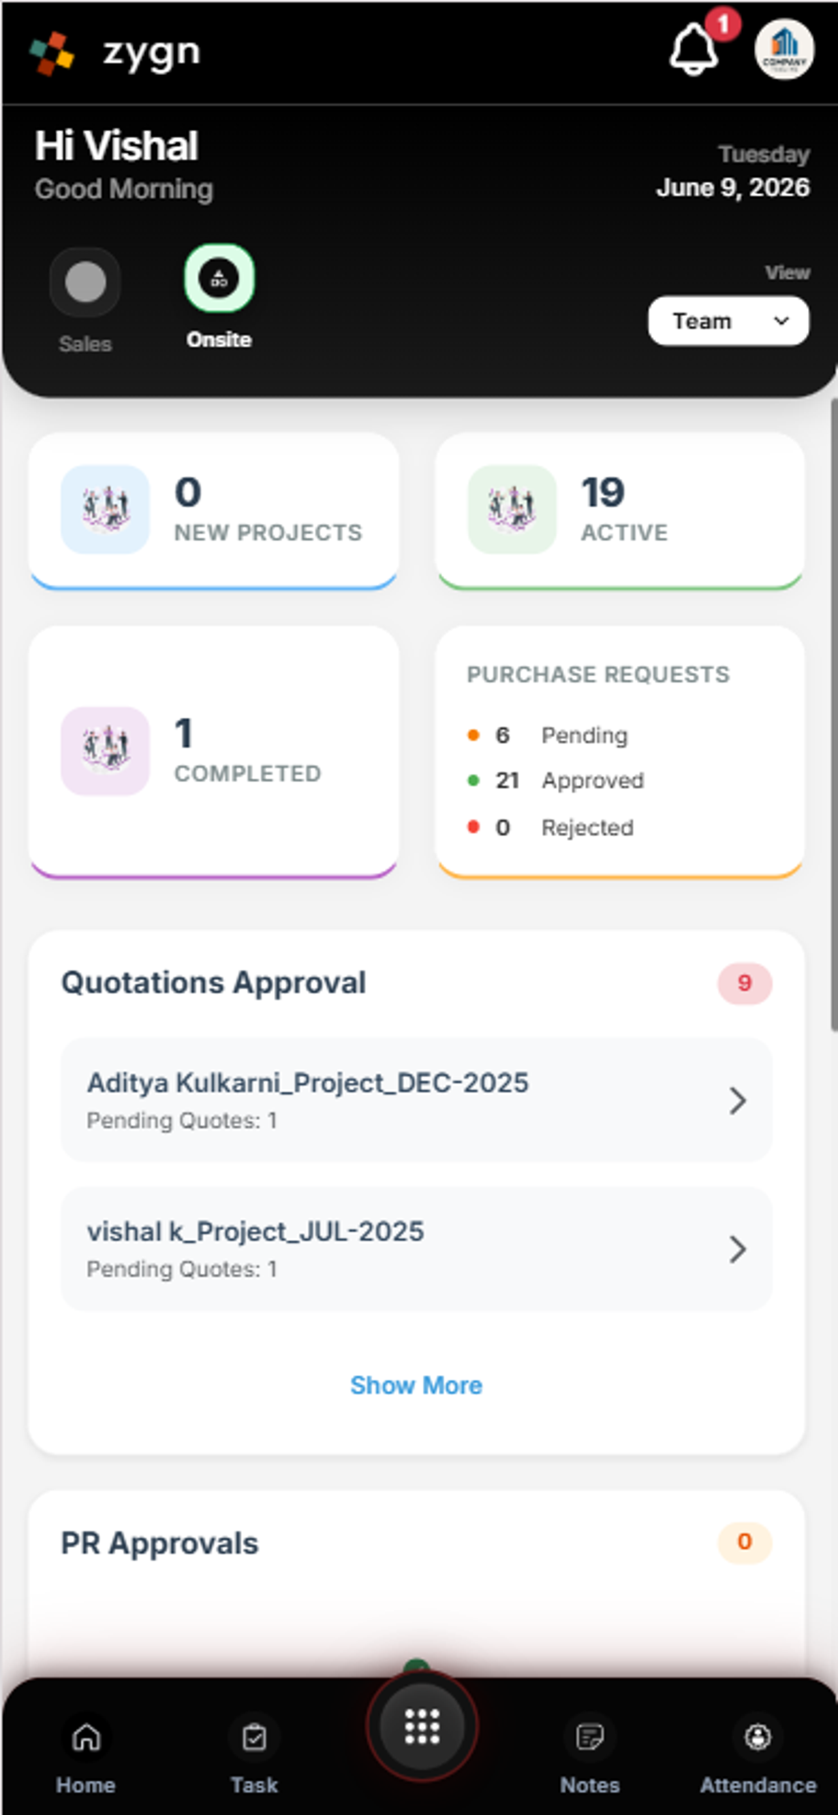This screenshot has width=838, height=1815.
Task: Click the zygn logo icon
Action: pos(52,54)
